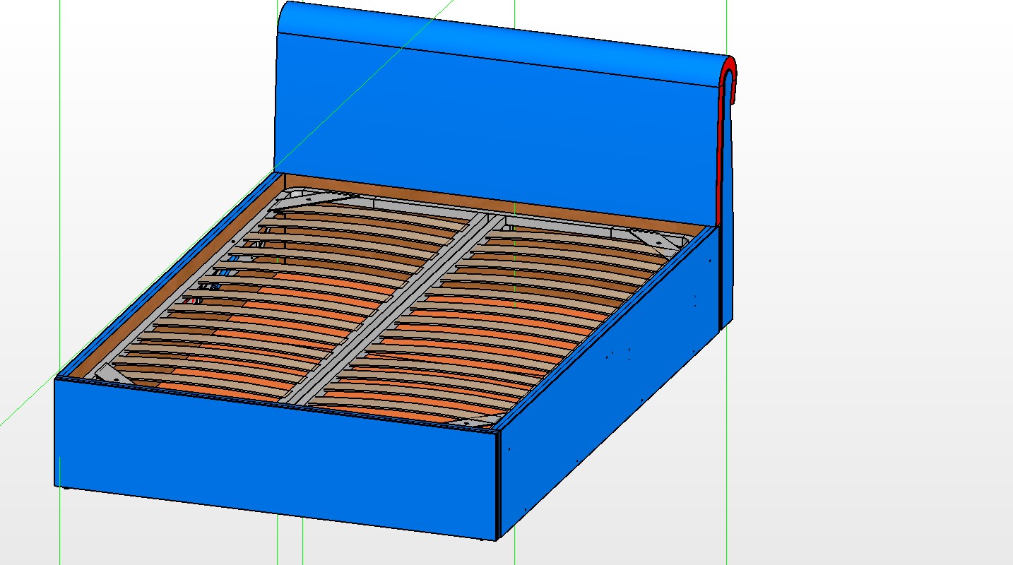Click the front-left metal corner bracket
The width and height of the screenshot is (1013, 565).
click(109, 374)
